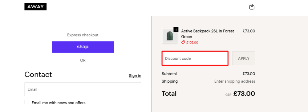
Task: Select the Active Backpack 26L in Forest Green title
Action: [x=208, y=34]
